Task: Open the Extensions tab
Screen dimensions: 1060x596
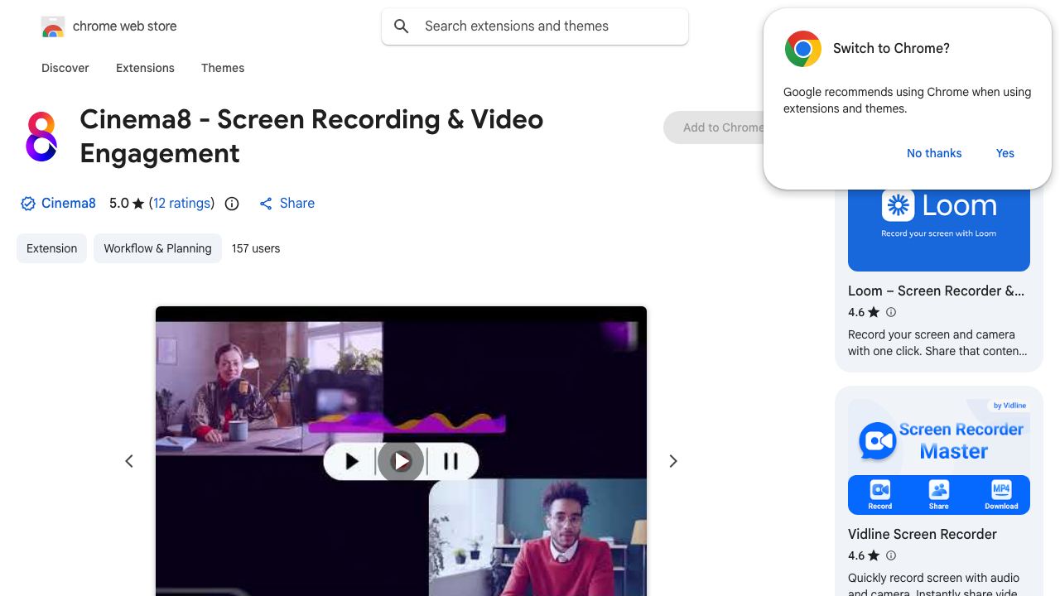Action: click(145, 68)
